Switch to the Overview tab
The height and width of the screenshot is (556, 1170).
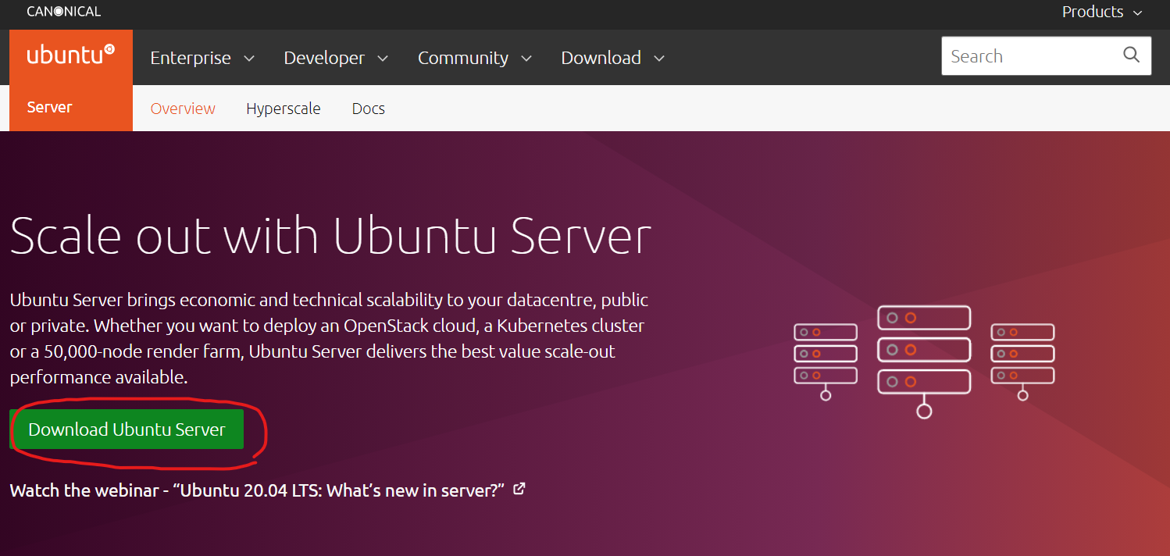pos(183,109)
